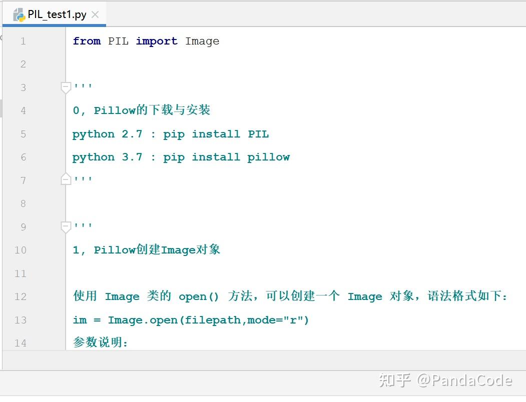Click line number 1 in the gutter
The width and height of the screenshot is (526, 402).
[23, 41]
